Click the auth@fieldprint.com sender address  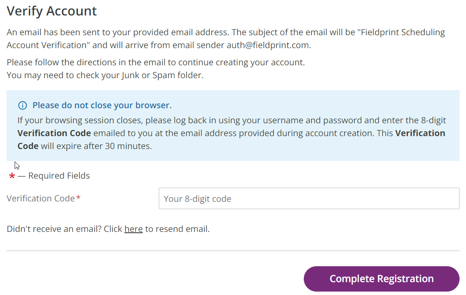268,45
